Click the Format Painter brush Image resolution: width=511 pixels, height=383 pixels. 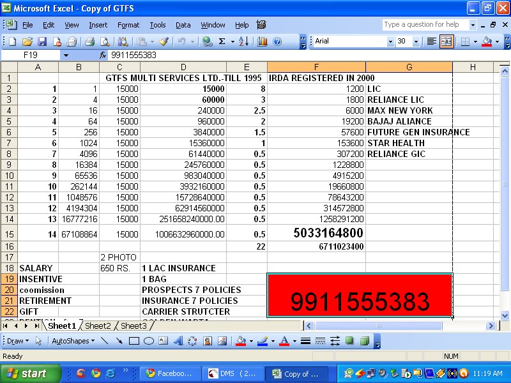point(164,41)
